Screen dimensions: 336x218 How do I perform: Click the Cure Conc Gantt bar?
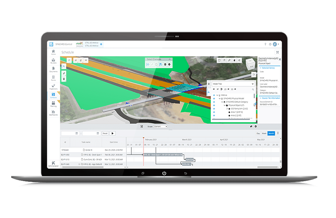tap(190, 159)
